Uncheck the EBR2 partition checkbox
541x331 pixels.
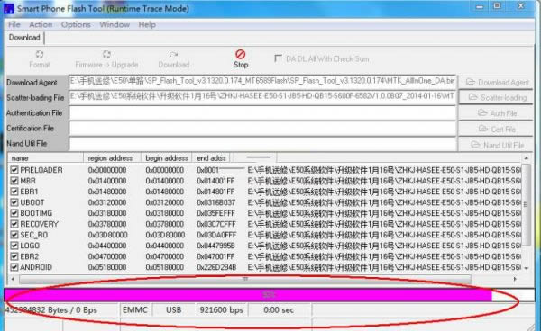pos(14,256)
